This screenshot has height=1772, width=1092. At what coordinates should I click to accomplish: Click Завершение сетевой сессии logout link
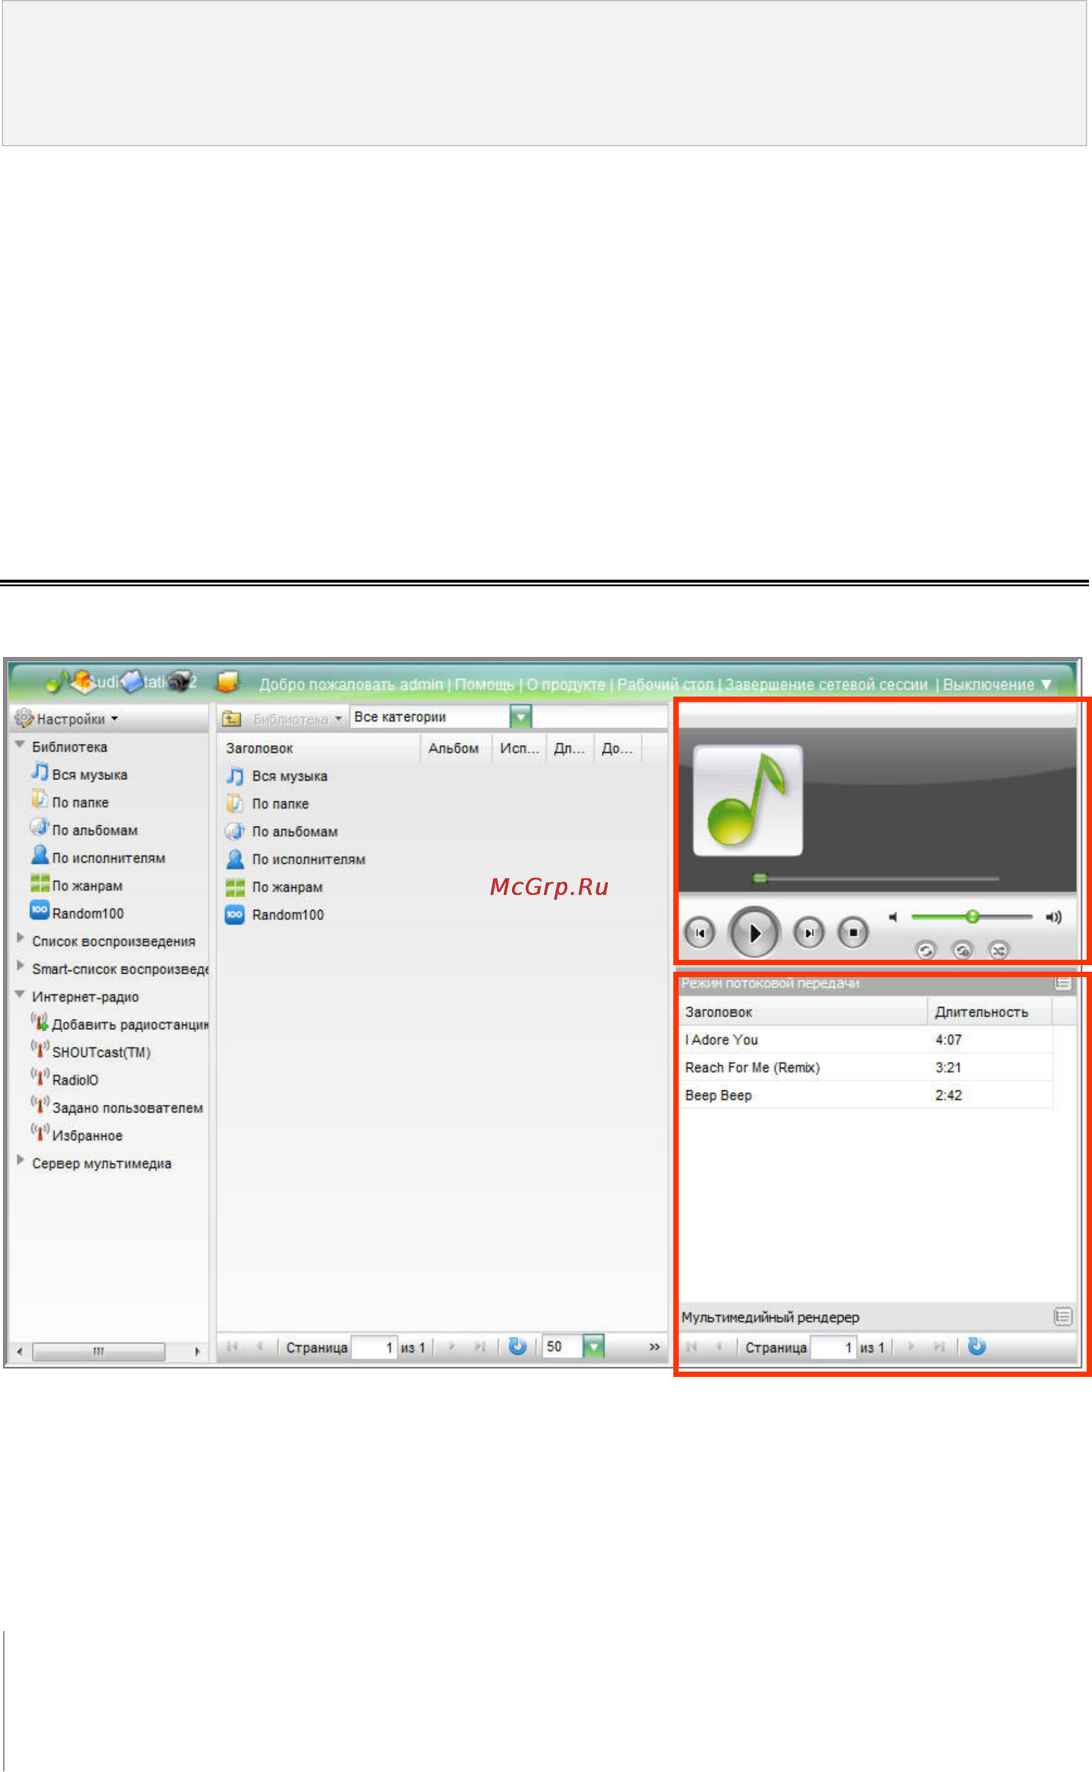[826, 685]
